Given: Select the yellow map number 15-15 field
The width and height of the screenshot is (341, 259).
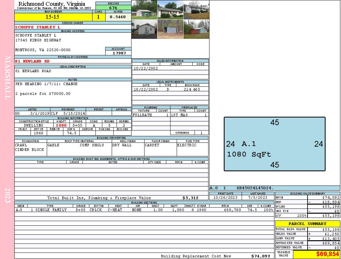Looking at the screenshot, I should [x=53, y=17].
